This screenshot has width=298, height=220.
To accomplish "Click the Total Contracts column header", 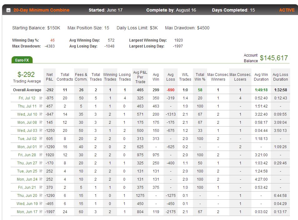I will point(65,77).
